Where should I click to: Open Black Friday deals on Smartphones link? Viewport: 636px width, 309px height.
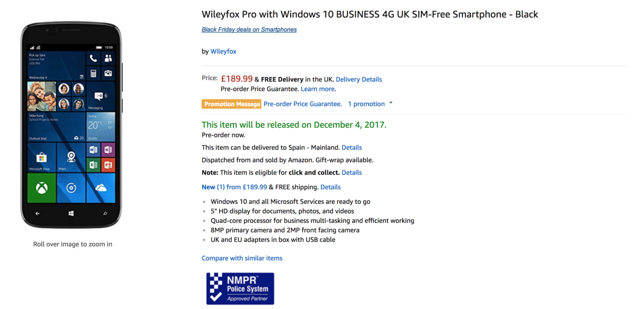(x=249, y=29)
